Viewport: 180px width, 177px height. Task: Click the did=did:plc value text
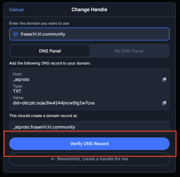click(54, 103)
